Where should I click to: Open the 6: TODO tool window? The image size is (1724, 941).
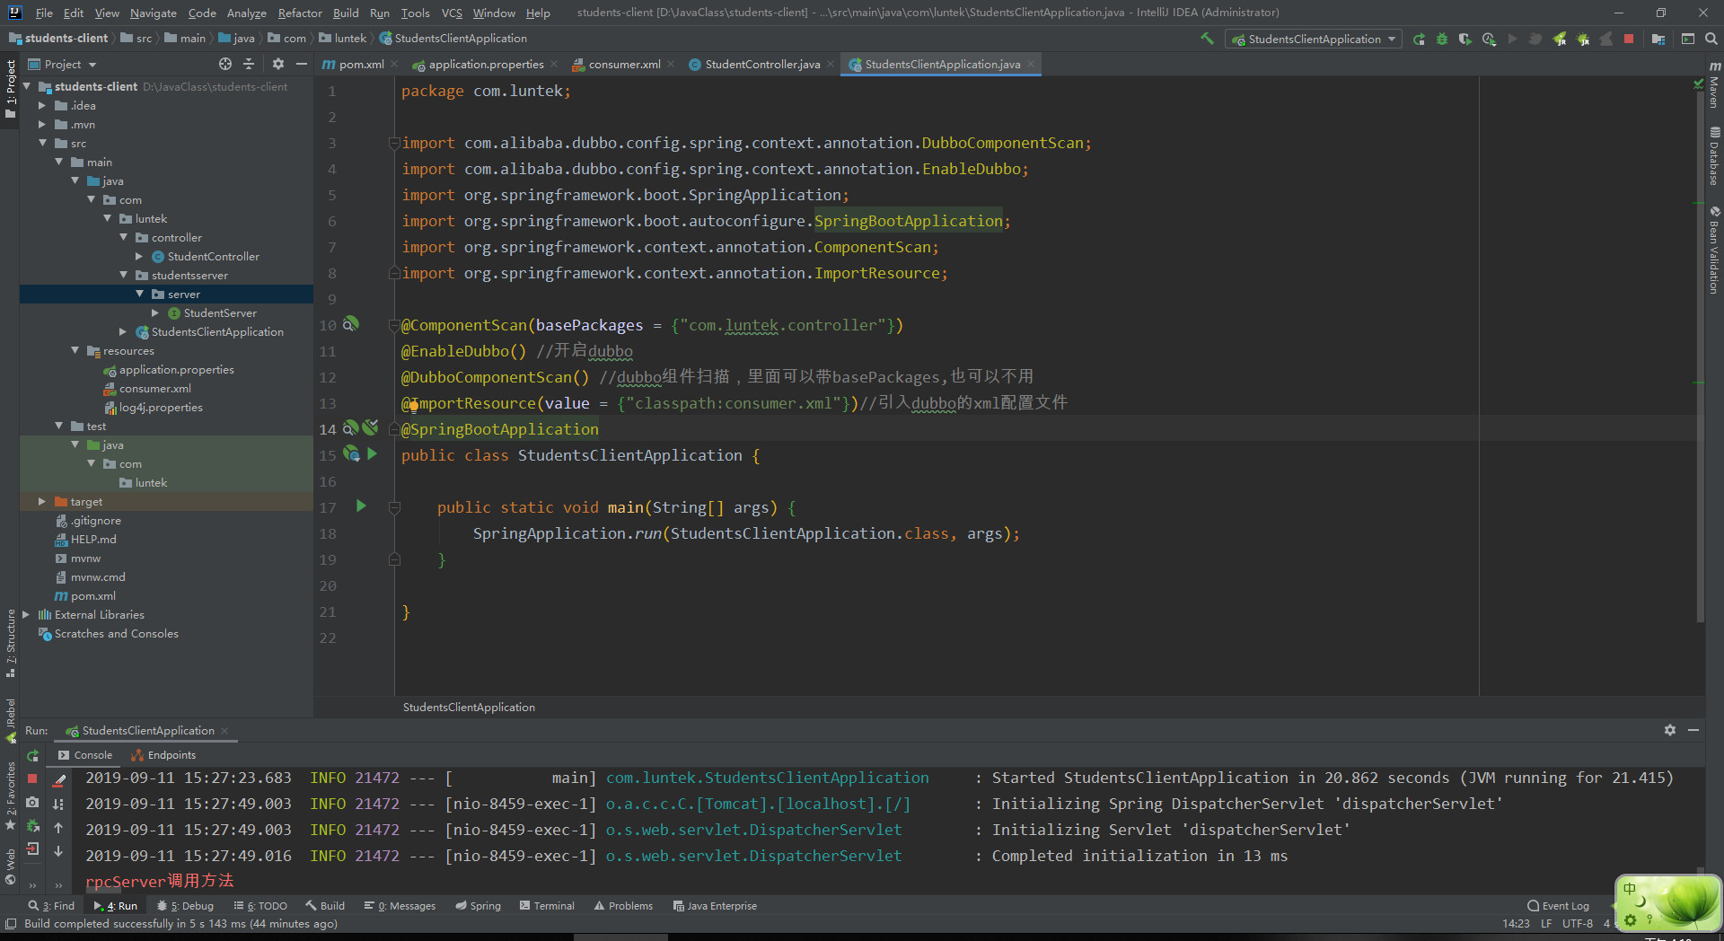(x=260, y=905)
